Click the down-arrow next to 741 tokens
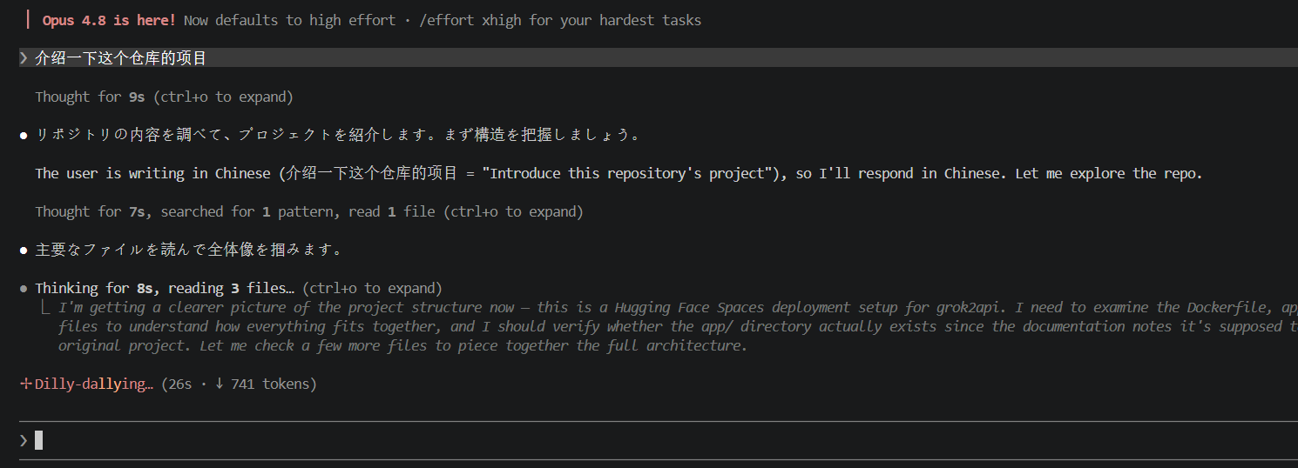 click(x=220, y=384)
